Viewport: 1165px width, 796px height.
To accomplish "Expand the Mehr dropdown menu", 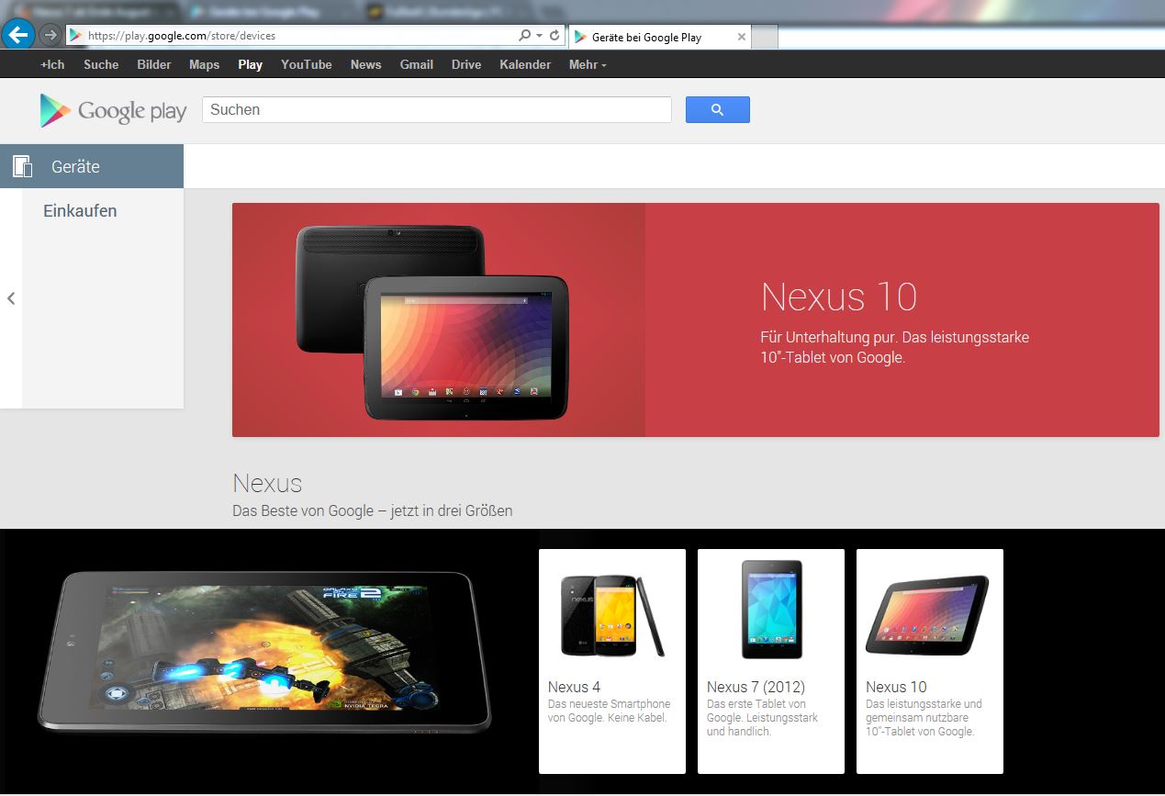I will coord(588,64).
